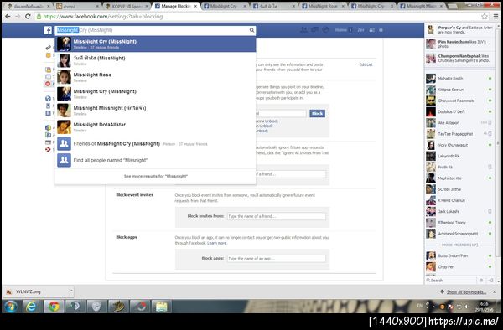This screenshot has height=330, width=503.
Task: Click the taskbar clock showing 6:26
Action: coord(485,307)
